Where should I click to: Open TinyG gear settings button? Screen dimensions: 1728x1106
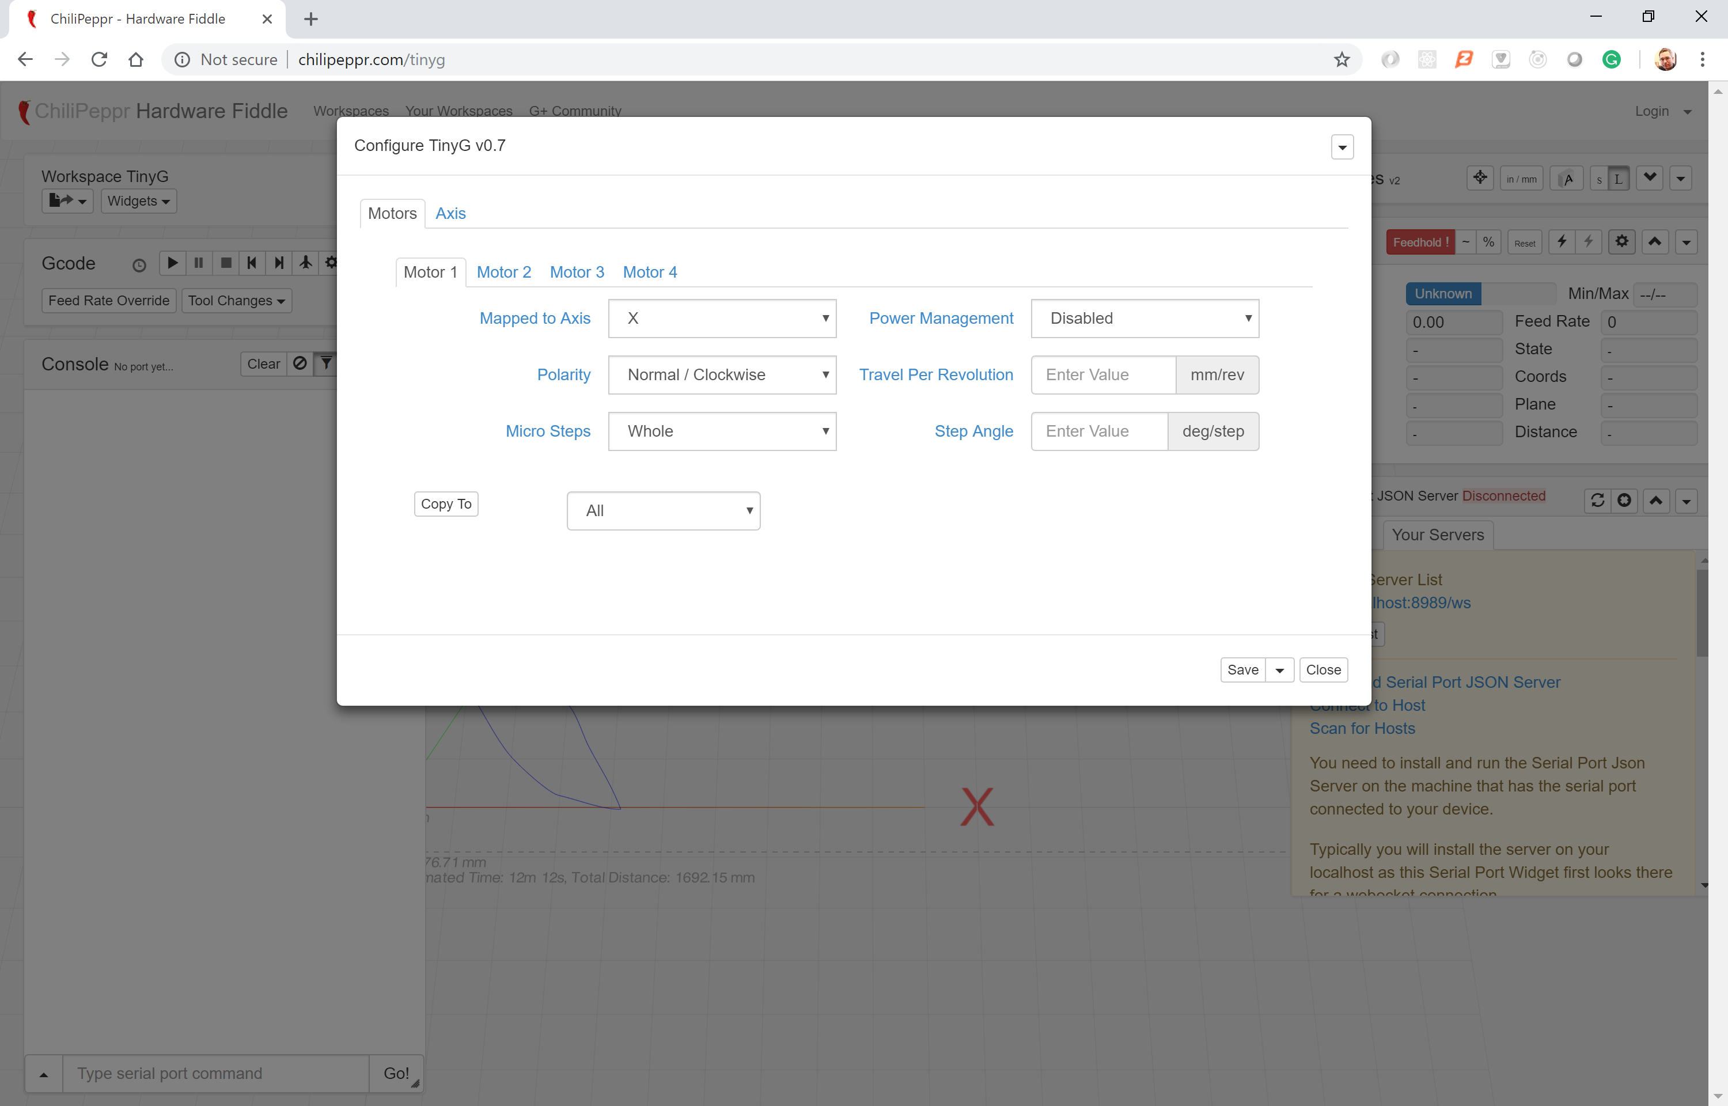[x=1622, y=242]
